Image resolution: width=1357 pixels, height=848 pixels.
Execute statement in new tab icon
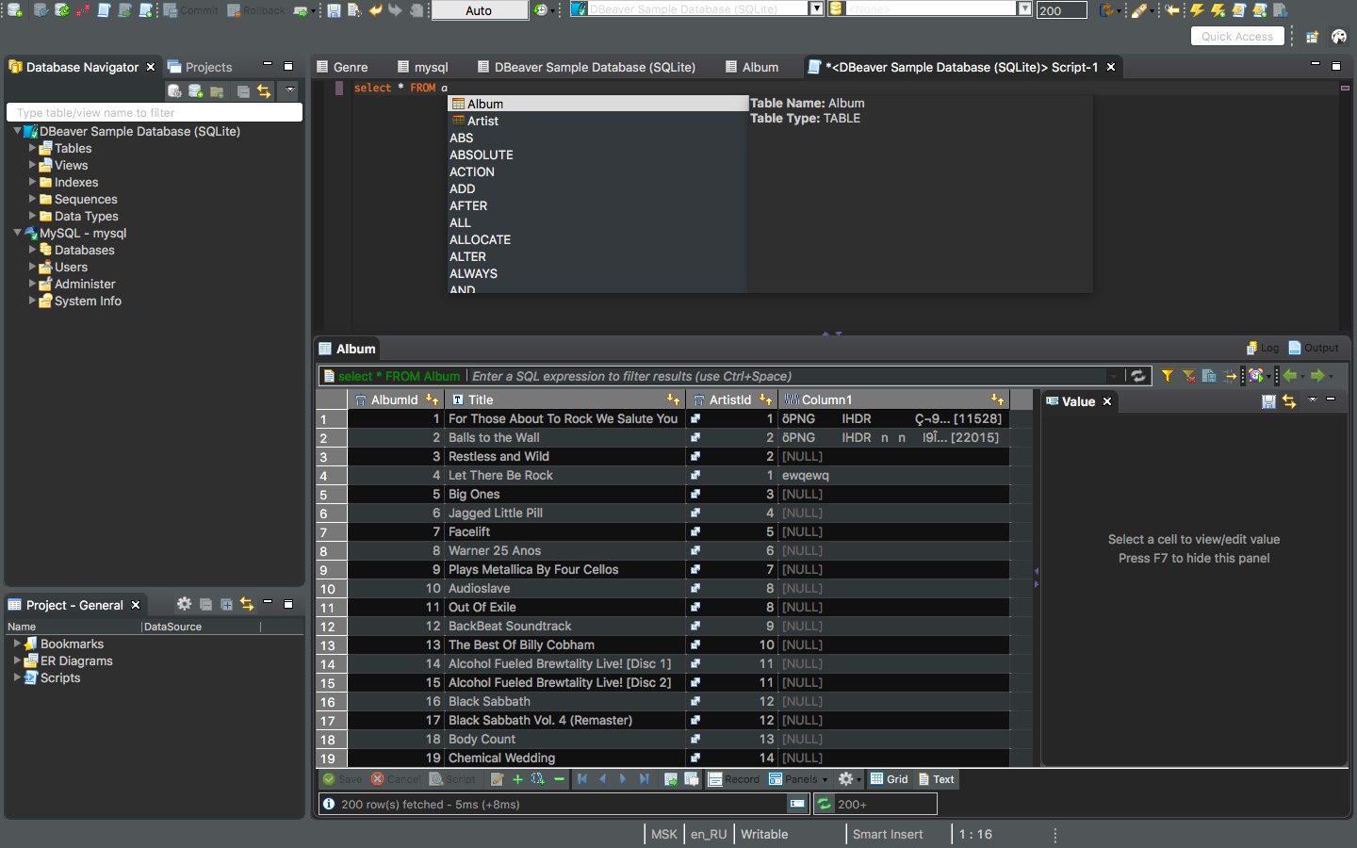(x=1218, y=10)
